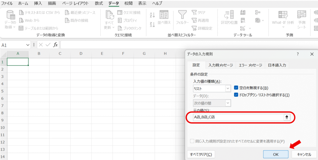Image resolution: width=318 pixels, height=160 pixels.
Task: Click the 区切り位置 text-to-columns icon
Action: coord(229,17)
